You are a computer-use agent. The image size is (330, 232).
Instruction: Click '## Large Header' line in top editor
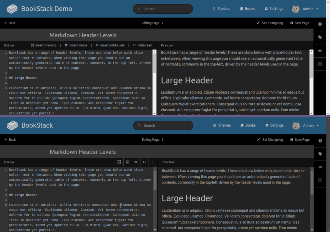tap(23, 78)
